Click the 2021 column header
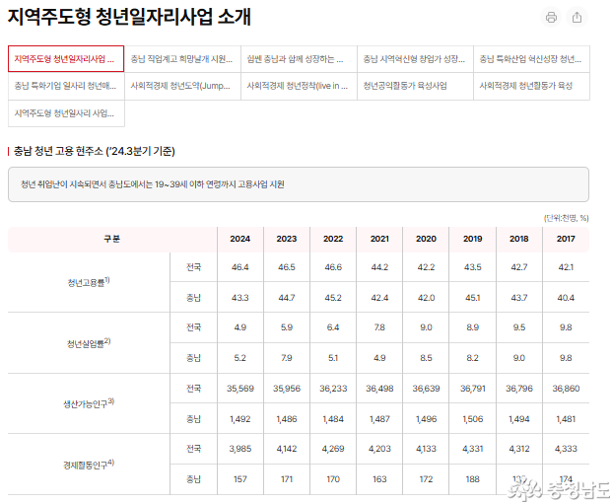This screenshot has height=503, width=611. point(379,239)
